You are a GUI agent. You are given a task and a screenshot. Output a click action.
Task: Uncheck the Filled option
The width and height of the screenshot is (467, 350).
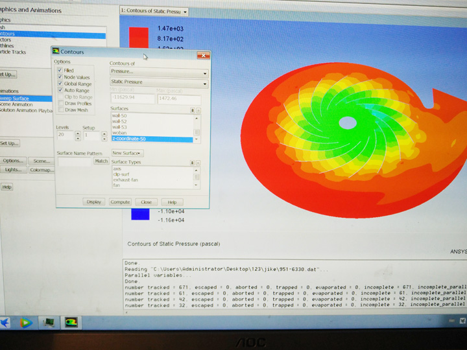click(60, 71)
